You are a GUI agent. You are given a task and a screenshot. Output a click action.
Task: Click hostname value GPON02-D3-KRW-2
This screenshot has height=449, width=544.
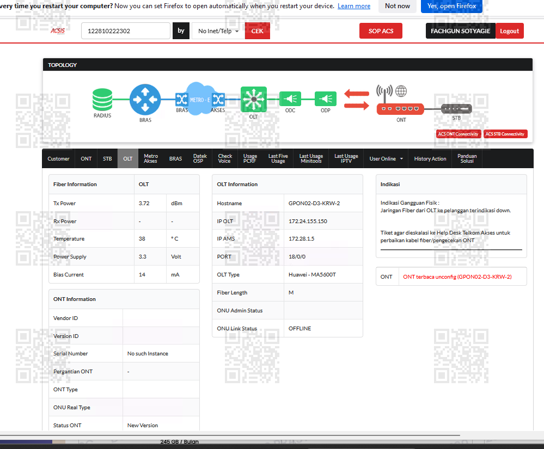(x=314, y=203)
